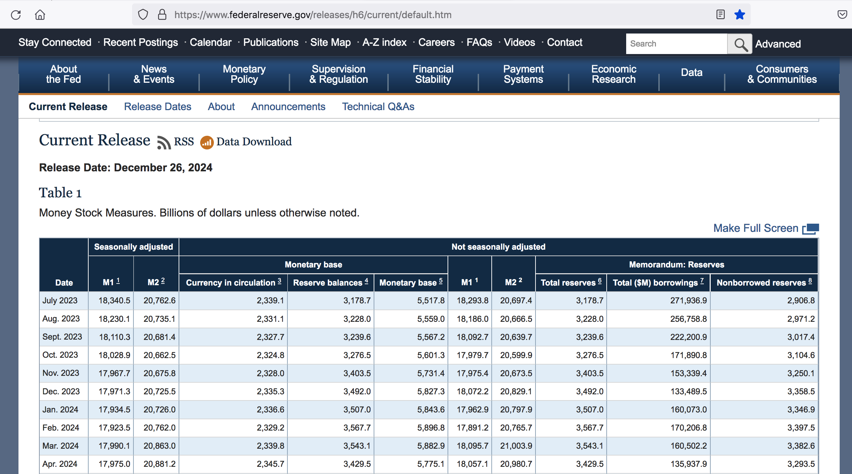The image size is (852, 474).
Task: Open footnote 5 on Monetary base
Action: pyautogui.click(x=441, y=281)
